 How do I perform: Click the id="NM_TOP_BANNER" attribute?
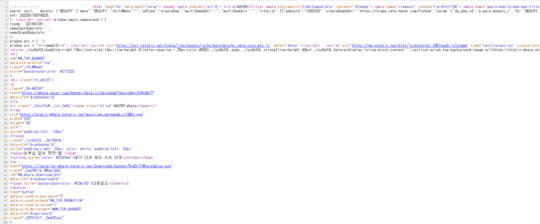tap(28, 58)
